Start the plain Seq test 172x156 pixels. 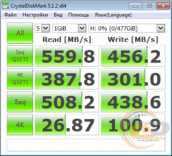tap(20, 102)
